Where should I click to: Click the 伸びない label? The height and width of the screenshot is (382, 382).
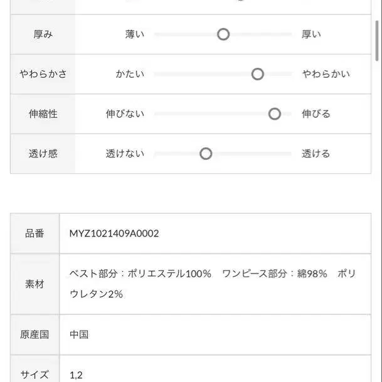coord(125,114)
